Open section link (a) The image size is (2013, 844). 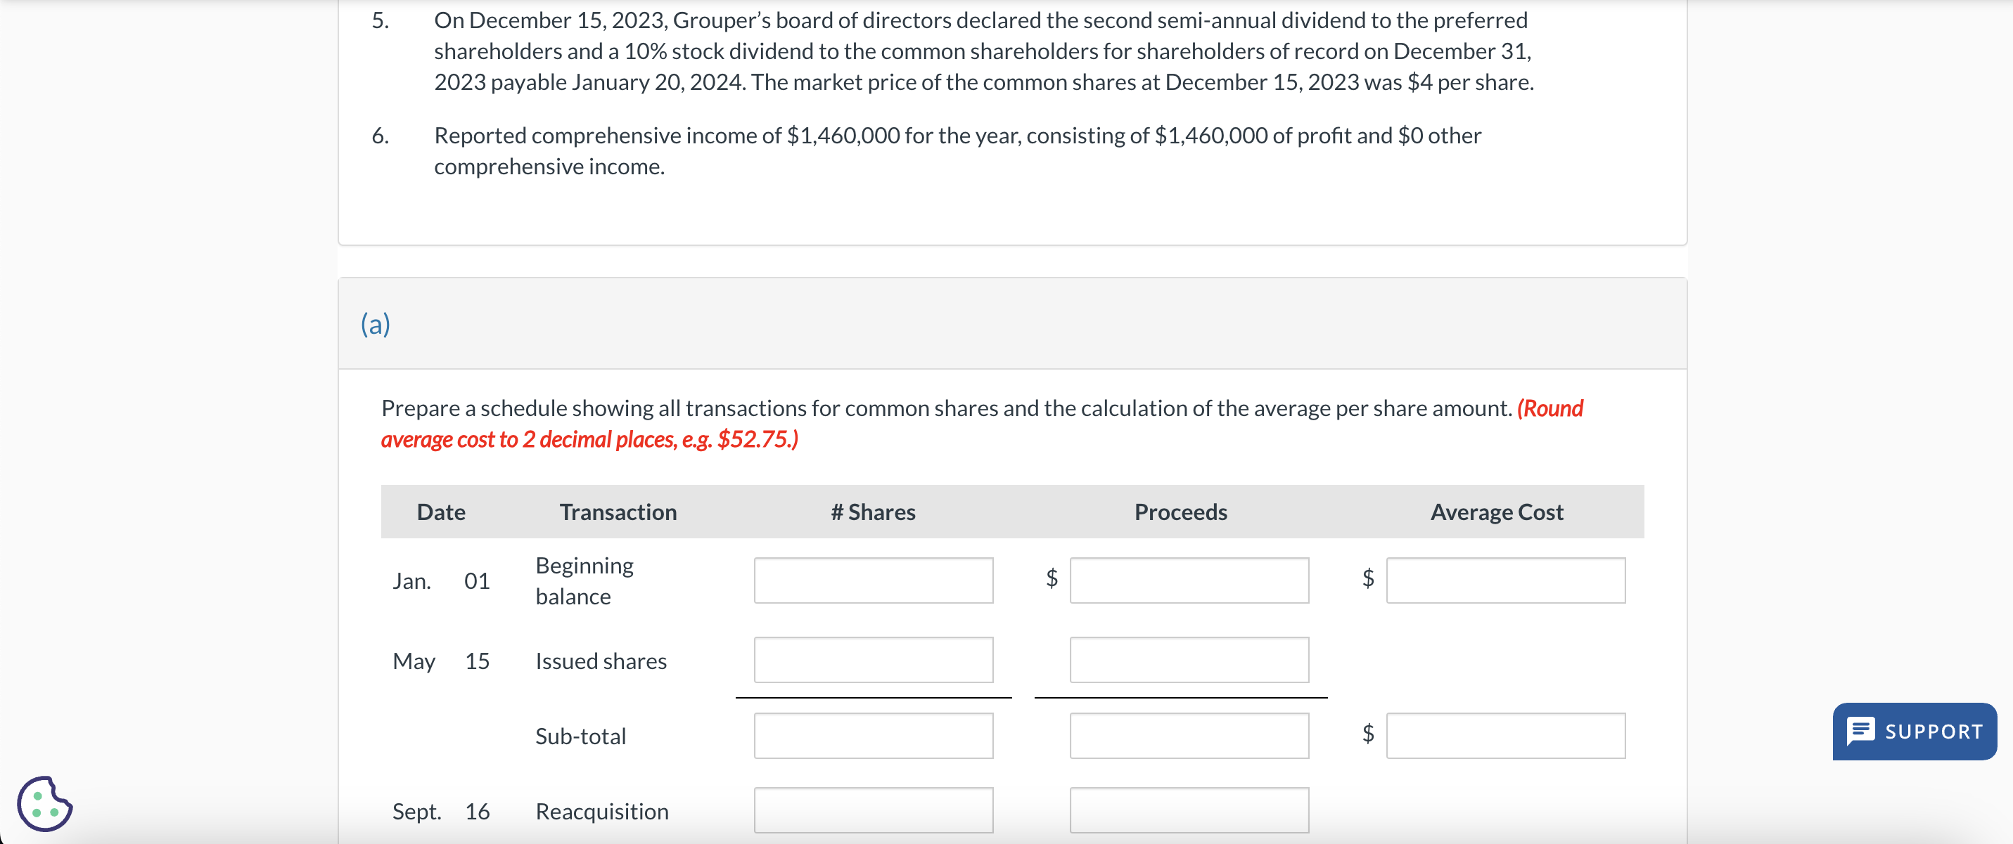375,323
